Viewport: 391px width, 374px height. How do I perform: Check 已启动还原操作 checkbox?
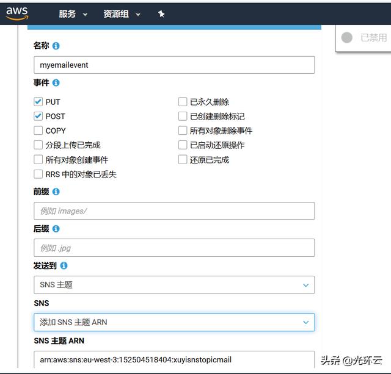click(183, 145)
